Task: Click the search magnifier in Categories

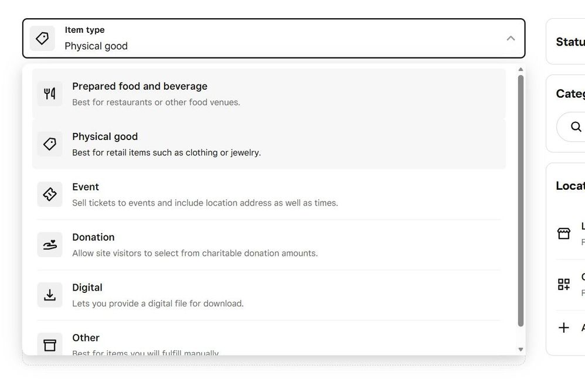Action: 576,127
